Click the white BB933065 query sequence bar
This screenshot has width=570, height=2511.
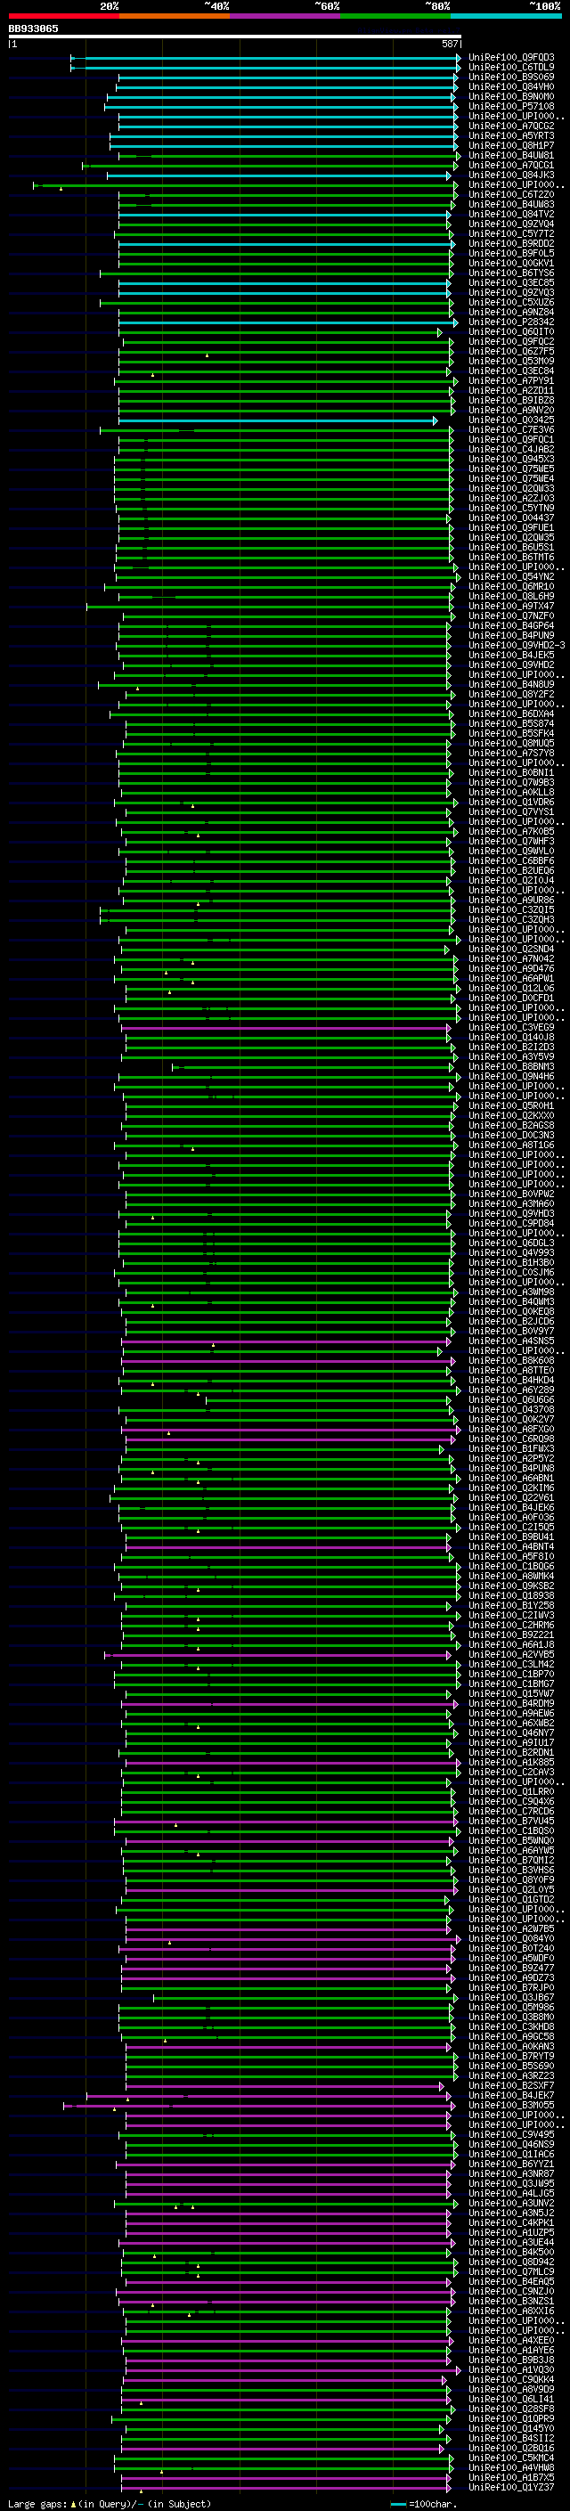[234, 37]
